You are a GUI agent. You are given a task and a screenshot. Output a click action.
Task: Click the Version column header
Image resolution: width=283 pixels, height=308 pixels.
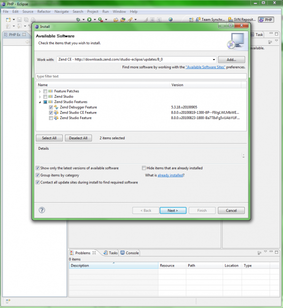point(205,85)
